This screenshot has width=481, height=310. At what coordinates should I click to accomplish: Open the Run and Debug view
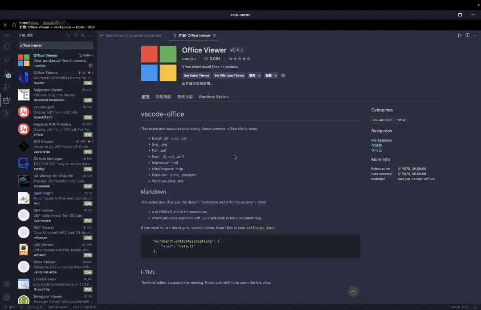6,87
